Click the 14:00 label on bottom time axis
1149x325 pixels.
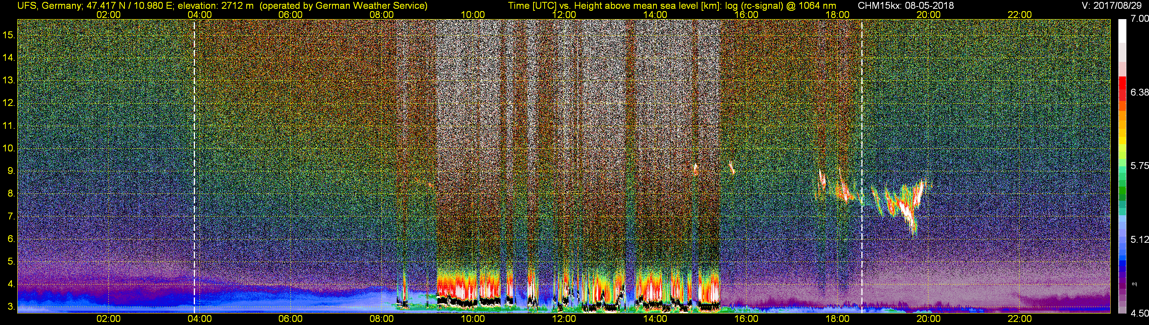tap(655, 319)
